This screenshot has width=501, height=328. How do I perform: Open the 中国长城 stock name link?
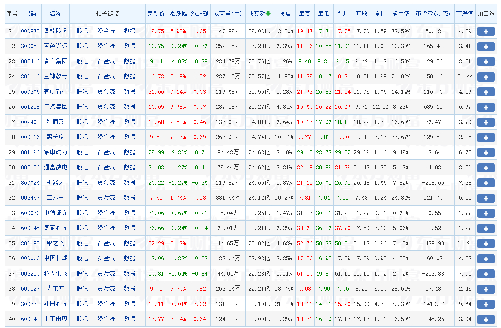coord(56,258)
